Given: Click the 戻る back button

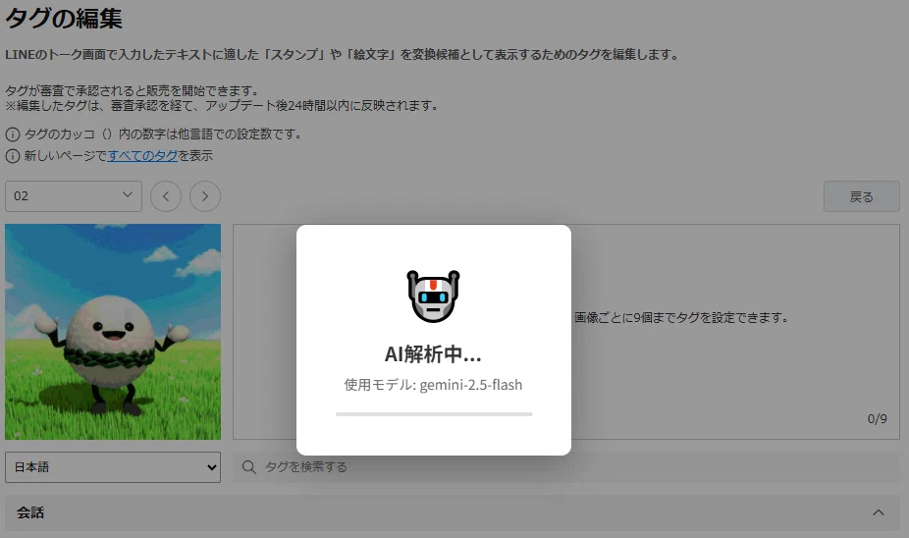Looking at the screenshot, I should click(862, 196).
